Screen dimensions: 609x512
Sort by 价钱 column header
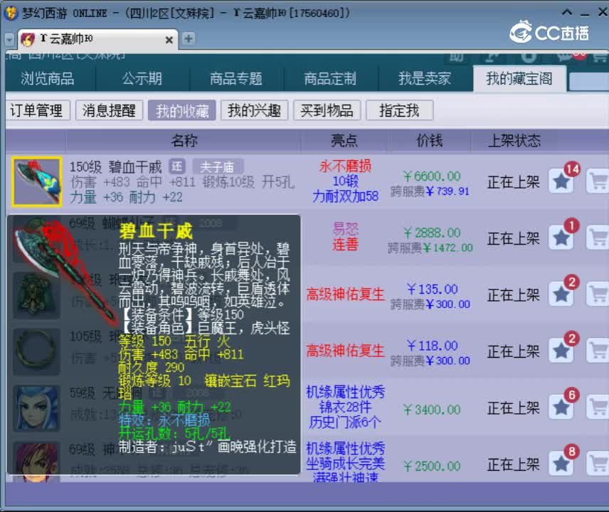pos(430,141)
